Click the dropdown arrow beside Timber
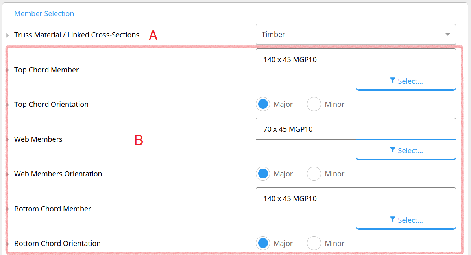The height and width of the screenshot is (255, 471). pyautogui.click(x=447, y=35)
